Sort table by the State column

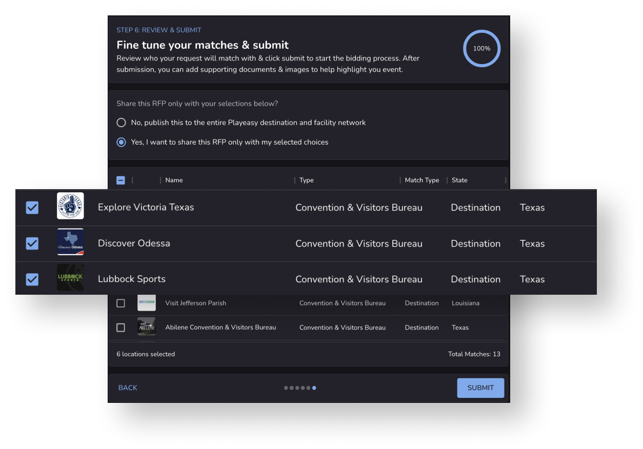459,180
